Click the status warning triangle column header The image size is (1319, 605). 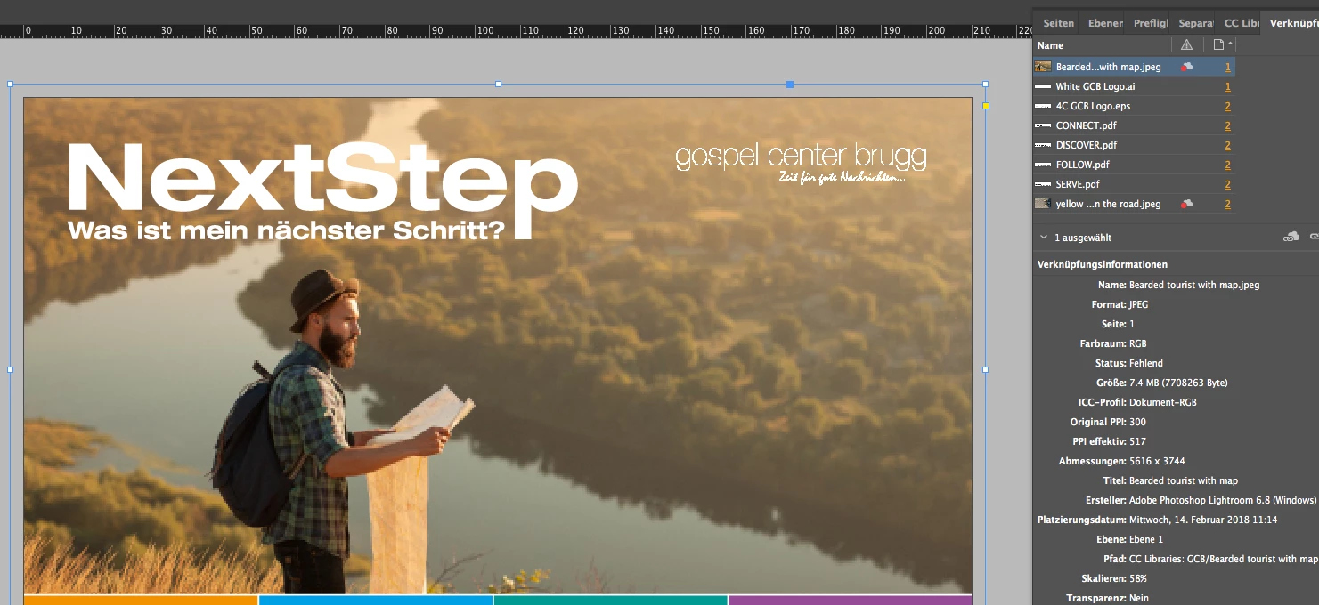pos(1186,45)
